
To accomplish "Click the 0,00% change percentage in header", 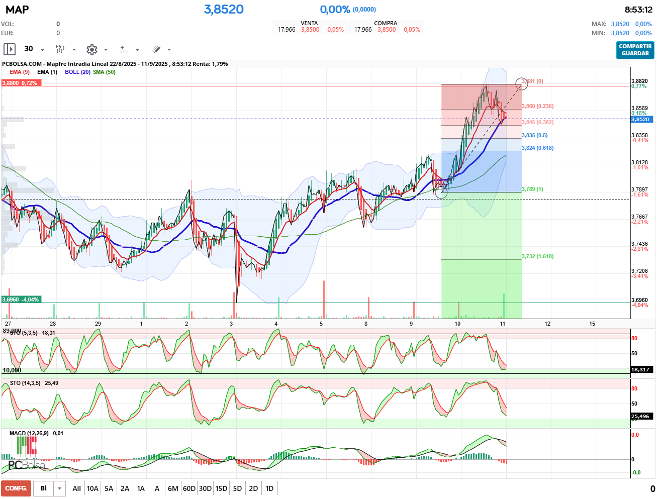I will click(x=335, y=10).
